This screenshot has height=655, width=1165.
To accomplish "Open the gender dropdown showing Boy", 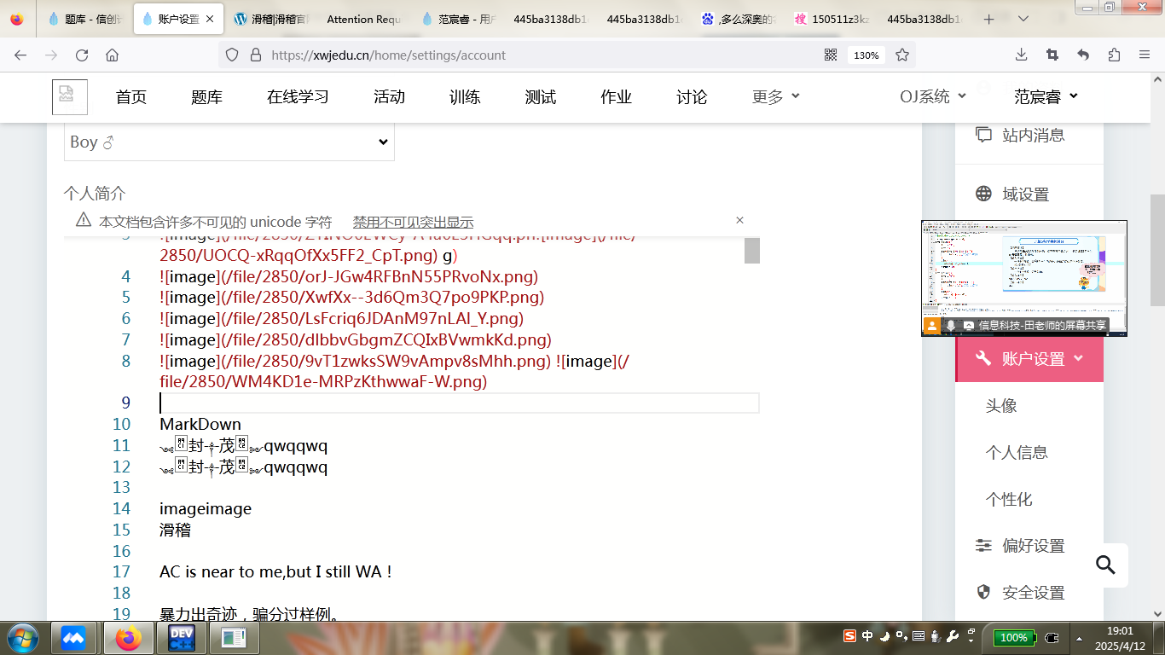I will pyautogui.click(x=229, y=142).
